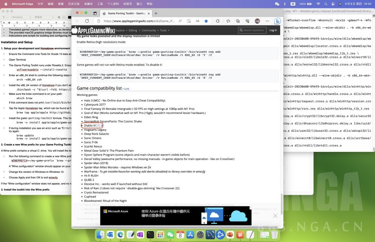Expand the Explore dropdown menu
This screenshot has width=375, height=242.
(x=121, y=30)
